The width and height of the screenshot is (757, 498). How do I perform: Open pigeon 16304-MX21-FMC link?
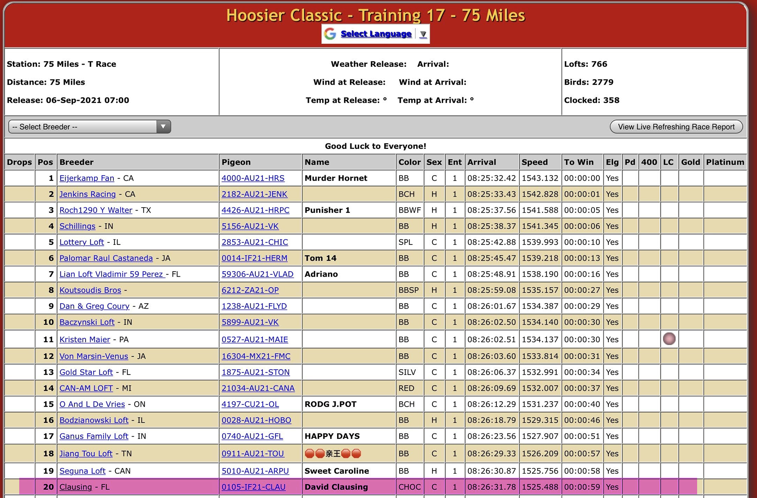(x=256, y=356)
